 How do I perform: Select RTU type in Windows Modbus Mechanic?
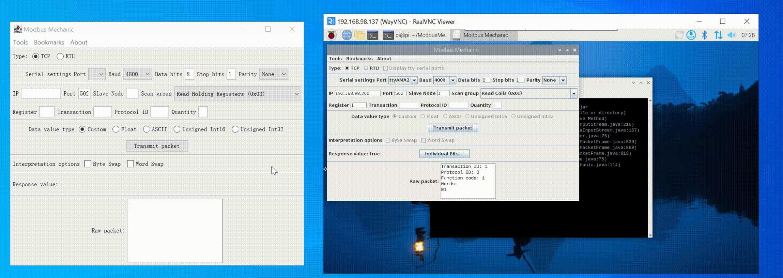60,56
